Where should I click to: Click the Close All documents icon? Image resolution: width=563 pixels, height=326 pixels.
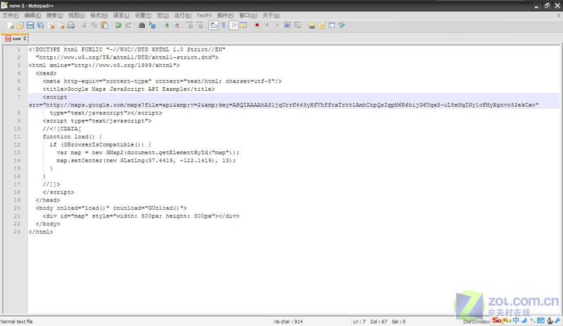61,25
